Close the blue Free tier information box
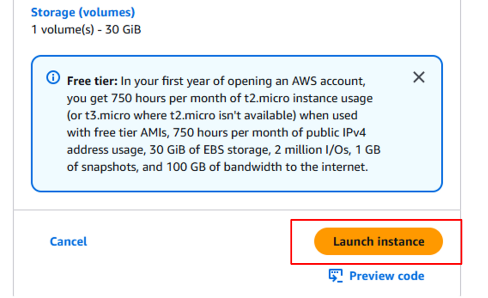The height and width of the screenshot is (298, 488). click(x=418, y=77)
